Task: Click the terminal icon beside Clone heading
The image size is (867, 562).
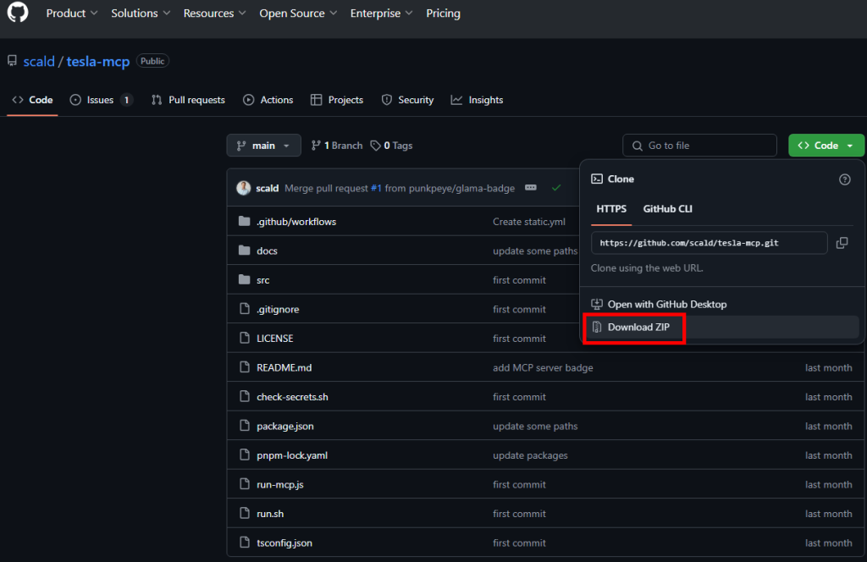Action: point(597,179)
